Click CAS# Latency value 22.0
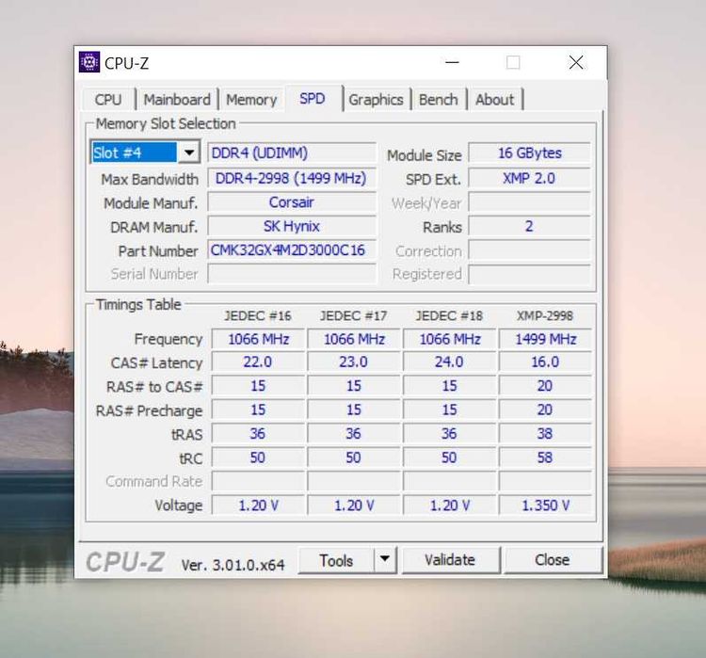The image size is (706, 658). [x=258, y=361]
